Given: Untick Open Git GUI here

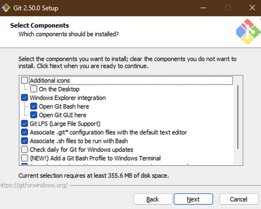Looking at the screenshot, I should (34, 115).
